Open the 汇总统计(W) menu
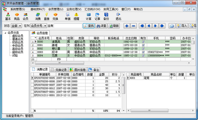Image resolution: width=198 pixels, height=120 pixels. click(92, 9)
